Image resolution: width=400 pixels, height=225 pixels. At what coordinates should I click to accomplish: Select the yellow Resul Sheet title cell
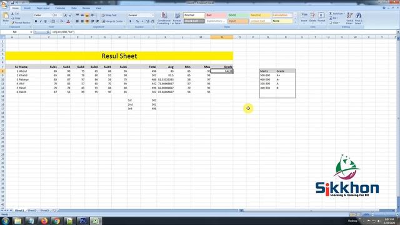point(119,56)
